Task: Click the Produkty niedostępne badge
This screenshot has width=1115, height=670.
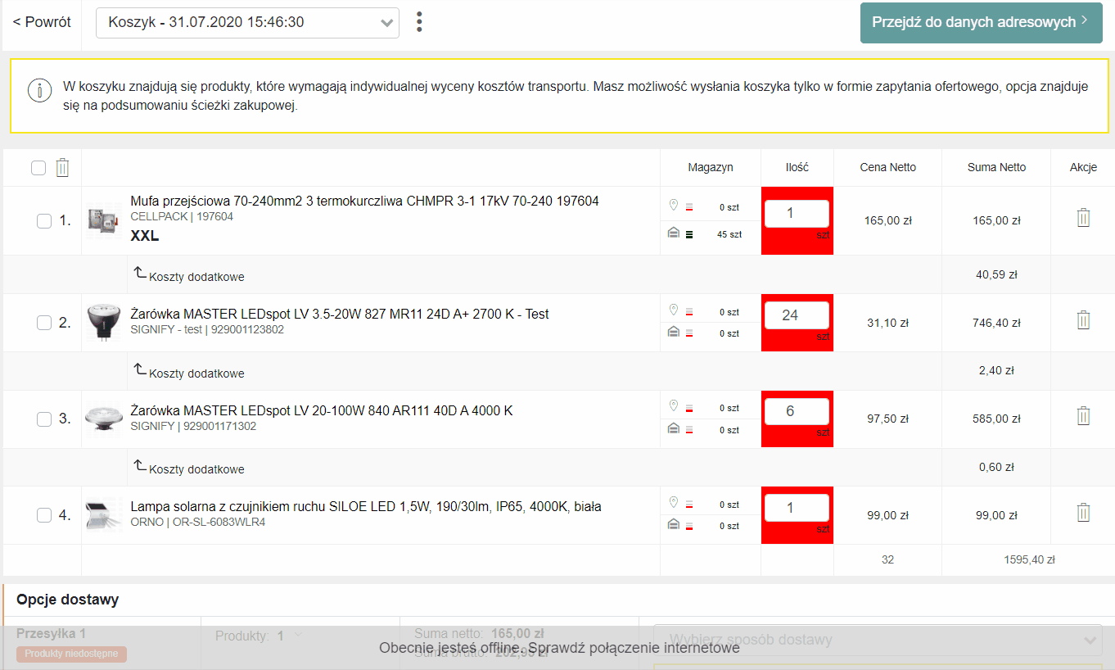Action: click(x=71, y=654)
